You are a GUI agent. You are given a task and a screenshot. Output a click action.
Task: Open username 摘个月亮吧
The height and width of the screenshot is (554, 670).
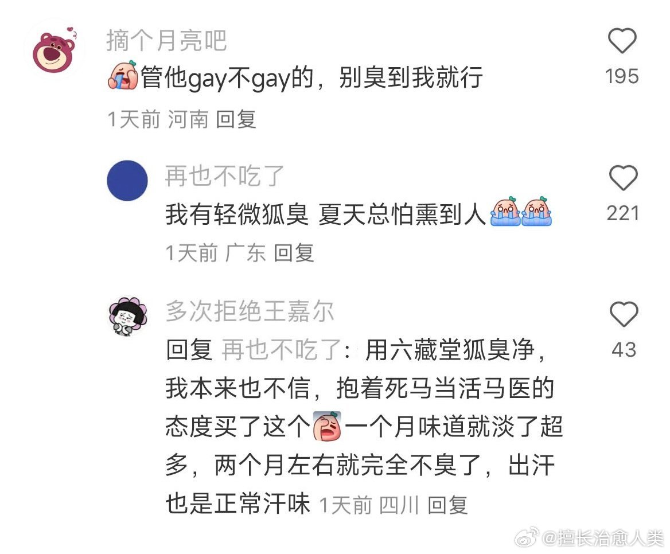166,41
